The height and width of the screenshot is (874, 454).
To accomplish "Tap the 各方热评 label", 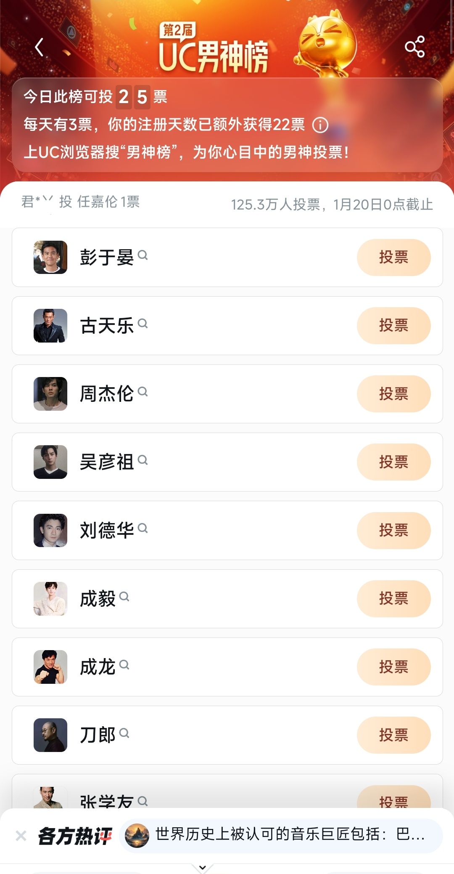I will tap(75, 836).
